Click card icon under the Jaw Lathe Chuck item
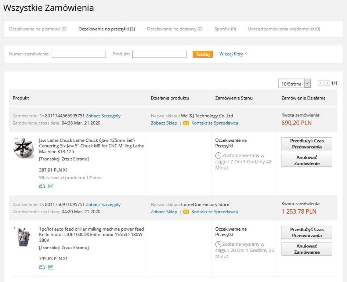Viewport: 347px width, 282px height. [51, 186]
